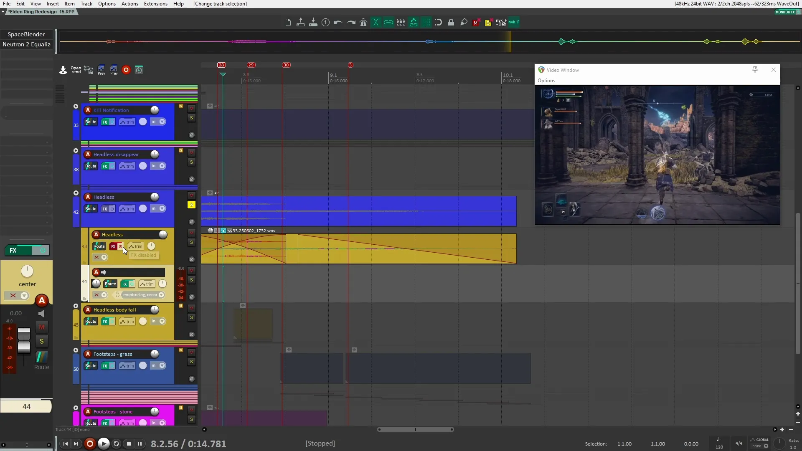Solo the Footsteps - grass track
This screenshot has height=451, width=802.
pos(191,362)
